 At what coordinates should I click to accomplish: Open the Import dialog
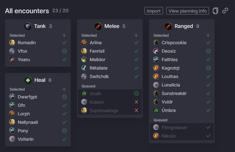click(x=154, y=11)
